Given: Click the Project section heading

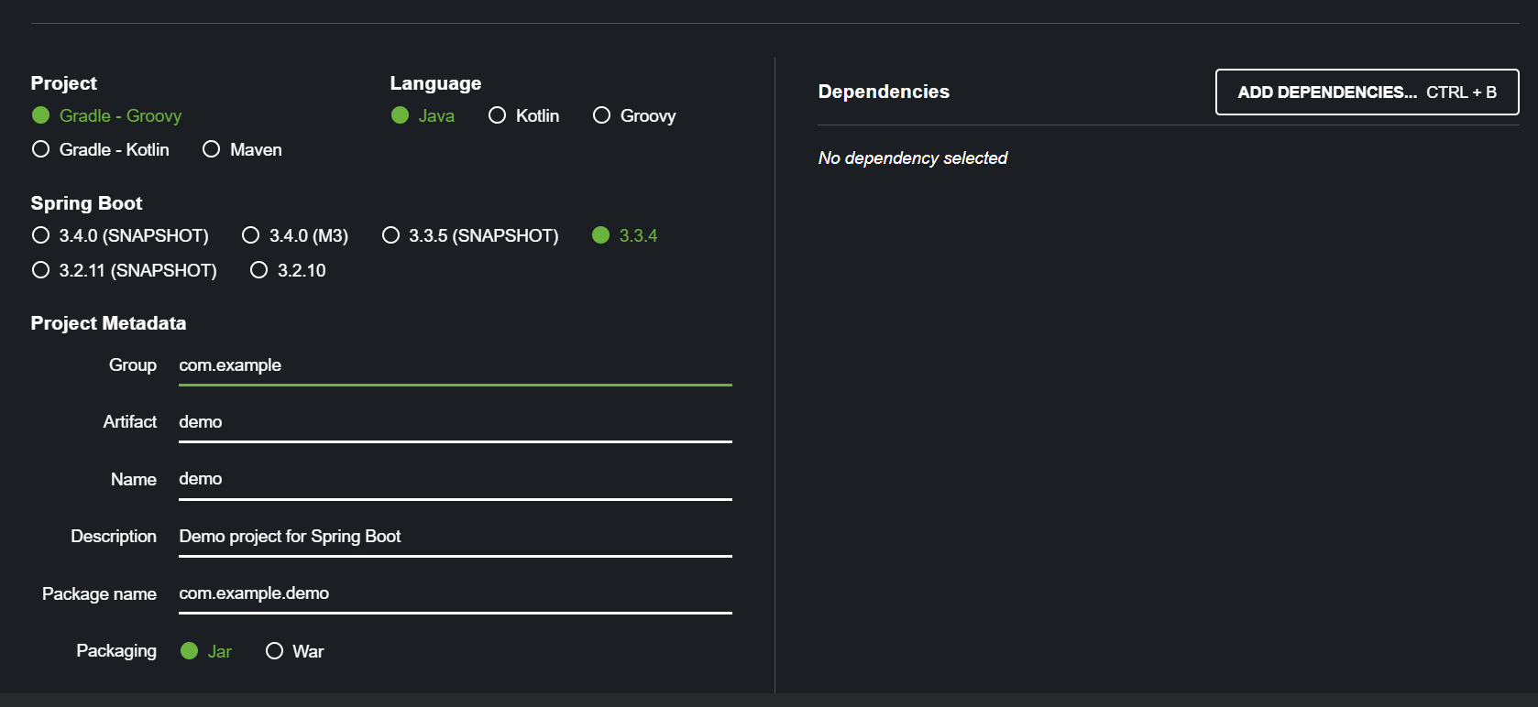Looking at the screenshot, I should click(x=63, y=83).
